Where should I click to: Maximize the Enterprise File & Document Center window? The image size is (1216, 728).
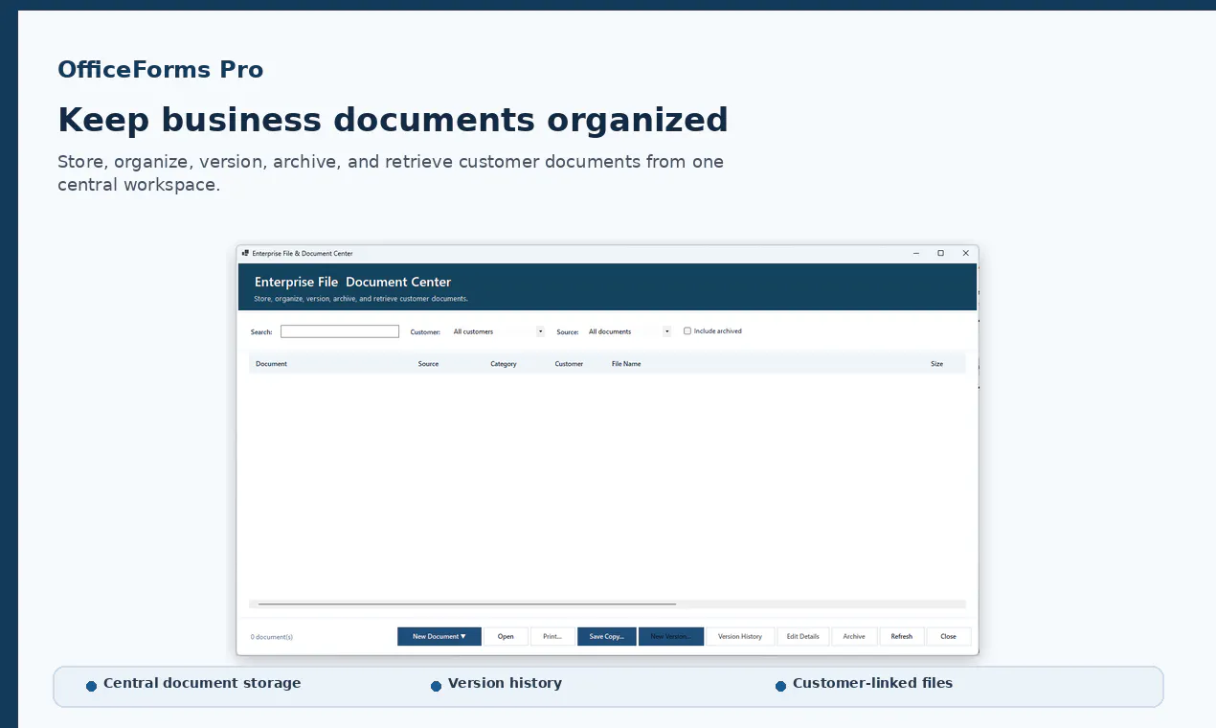(940, 253)
